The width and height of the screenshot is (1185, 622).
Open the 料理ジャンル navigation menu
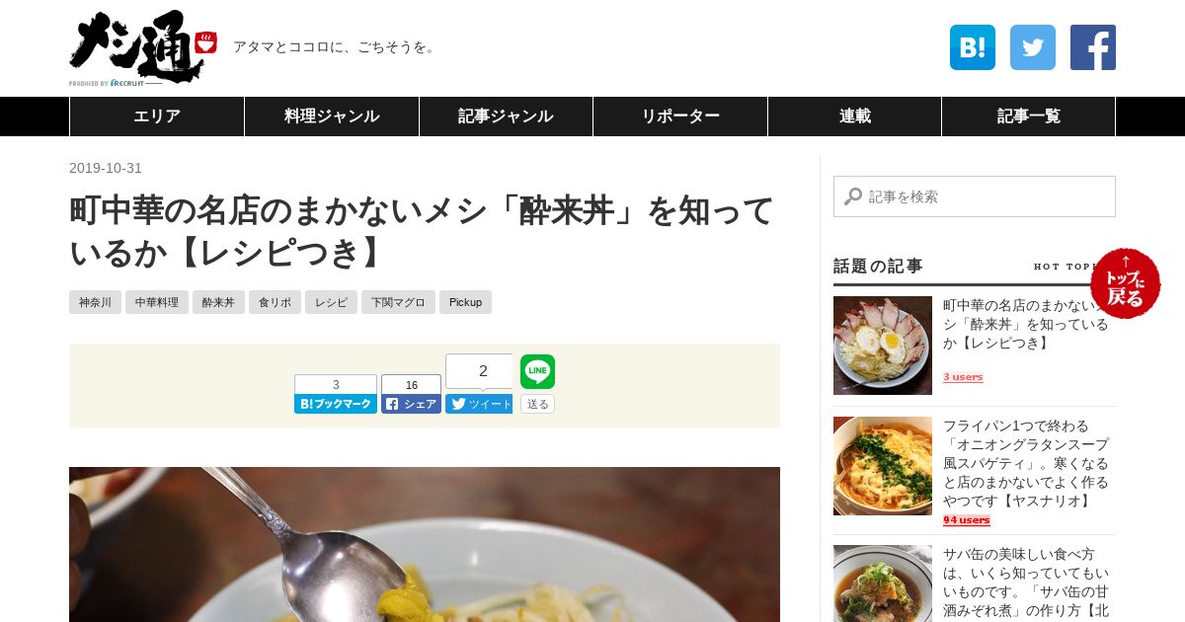[332, 117]
